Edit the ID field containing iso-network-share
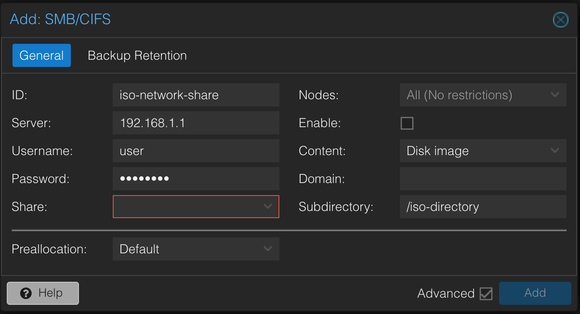Screen dimensions: 580x314 coord(196,95)
